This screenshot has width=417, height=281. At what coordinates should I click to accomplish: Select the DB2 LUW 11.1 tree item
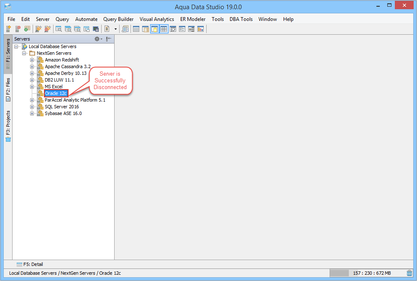pos(59,80)
